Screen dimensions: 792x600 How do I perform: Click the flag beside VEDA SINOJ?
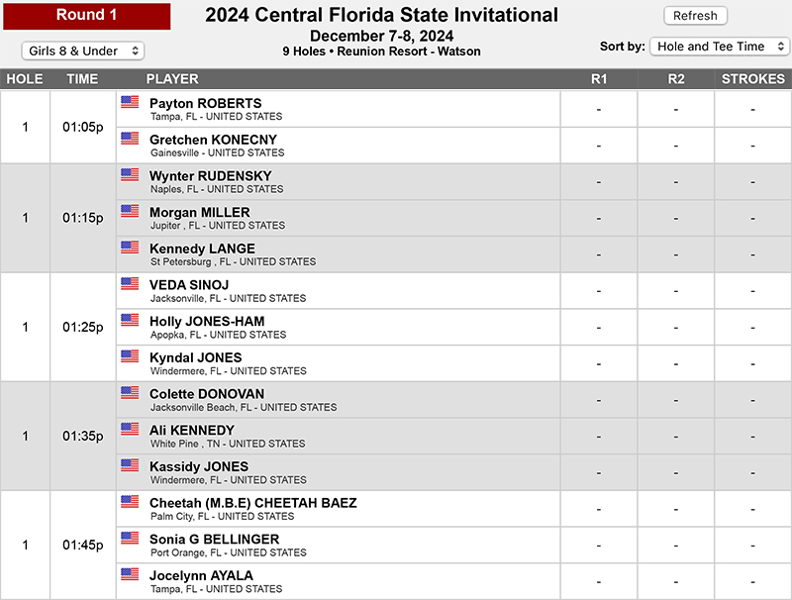coord(130,283)
